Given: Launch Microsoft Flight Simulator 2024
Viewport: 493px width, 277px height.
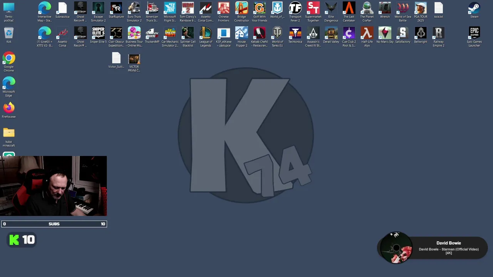Looking at the screenshot, I should pyautogui.click(x=170, y=12).
